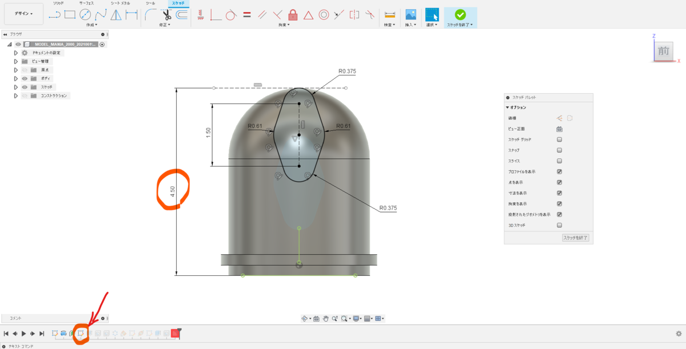Open the 修正 dropdown menu

point(165,25)
